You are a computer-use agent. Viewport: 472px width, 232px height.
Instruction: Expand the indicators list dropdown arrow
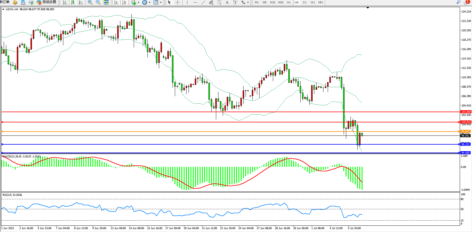pos(139,3)
